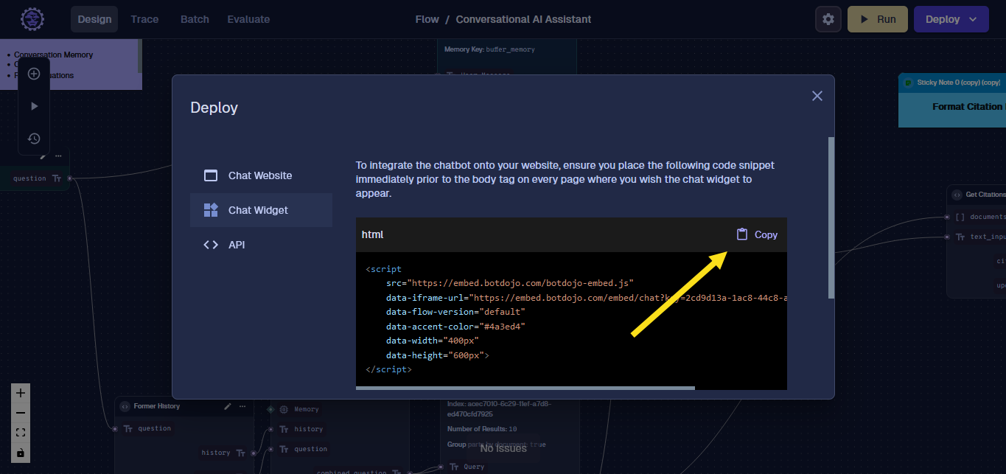Click the 'Conversation Memory' bullet in sticky note
1006x474 pixels.
[54, 55]
